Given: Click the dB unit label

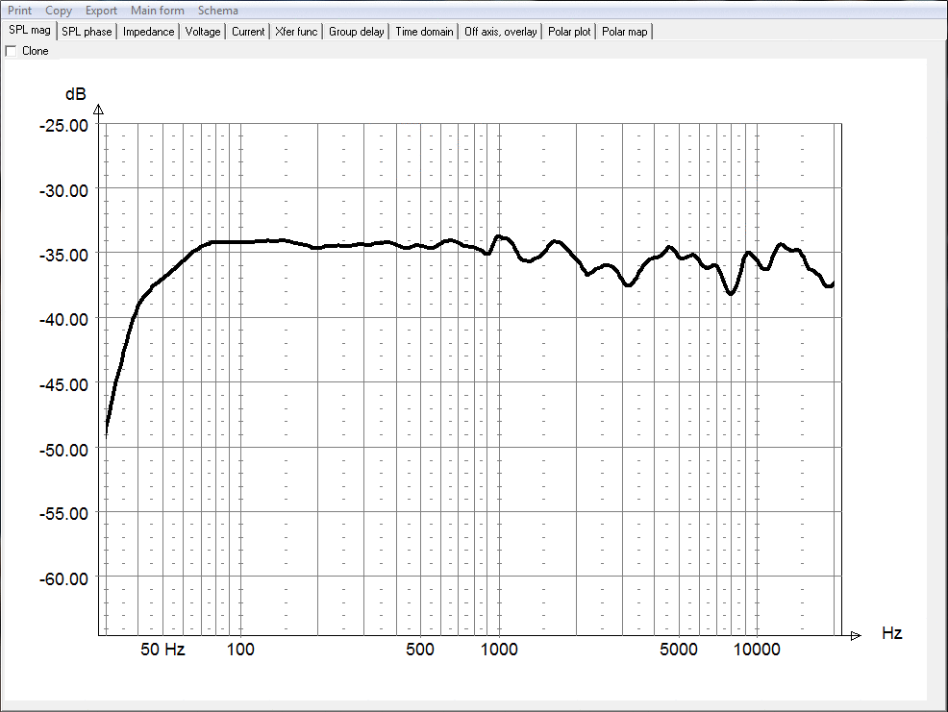Looking at the screenshot, I should point(76,94).
